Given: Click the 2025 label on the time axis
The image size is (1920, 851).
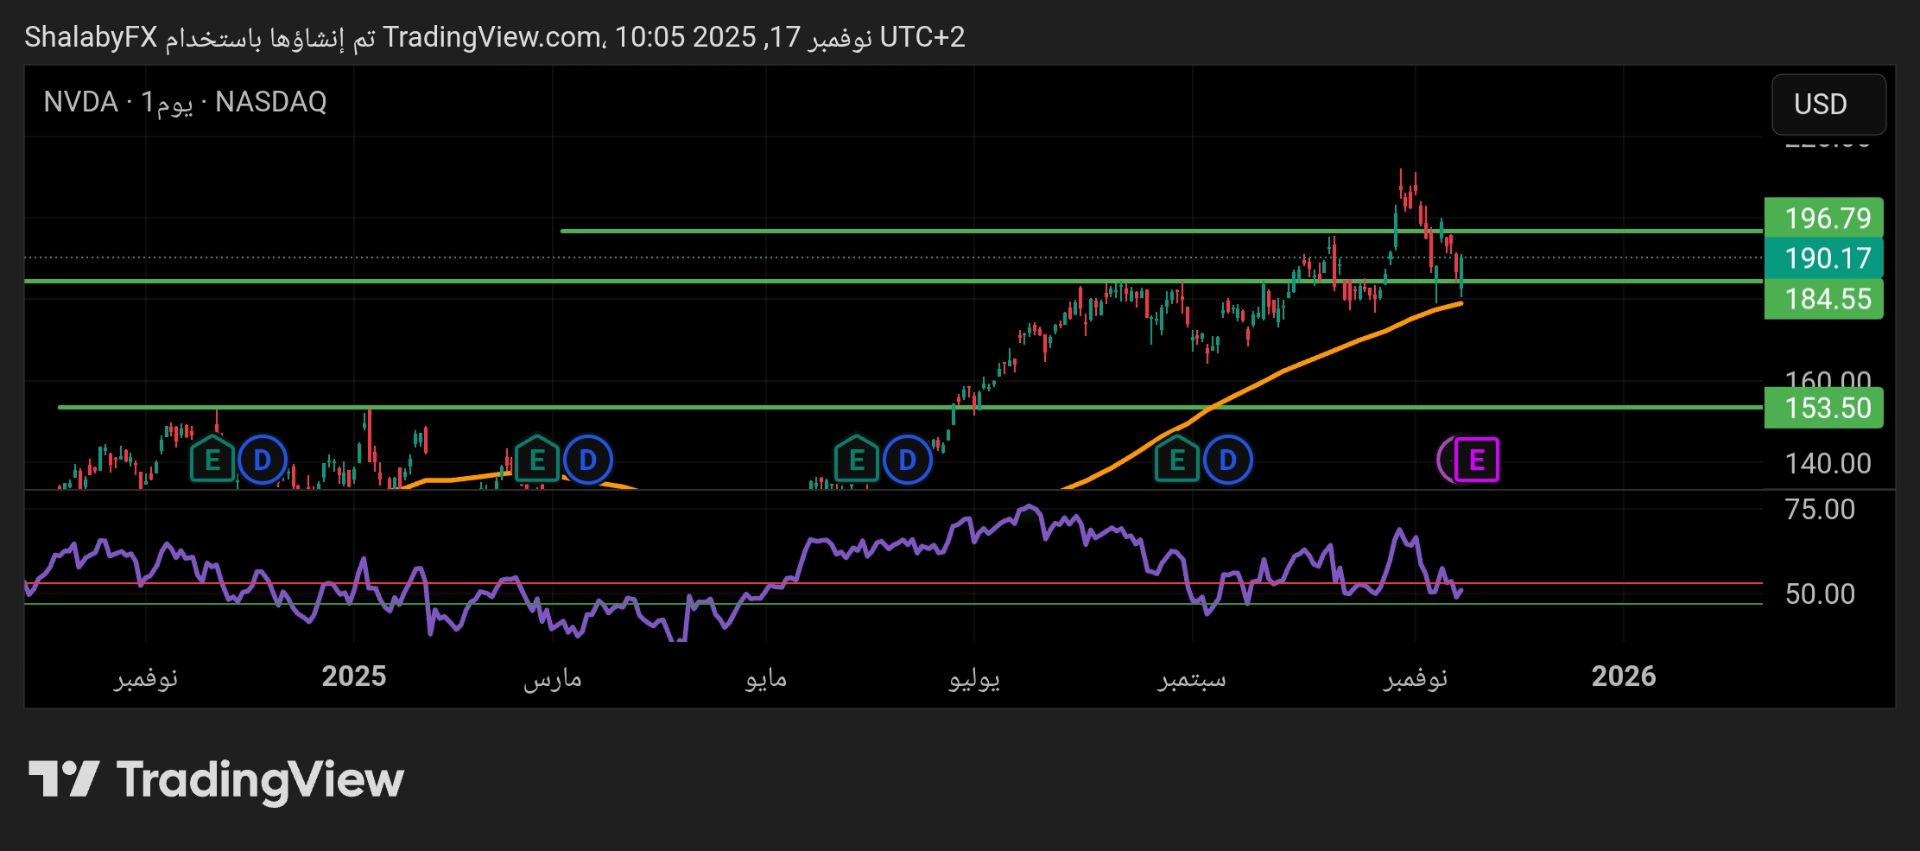Looking at the screenshot, I should [x=353, y=676].
